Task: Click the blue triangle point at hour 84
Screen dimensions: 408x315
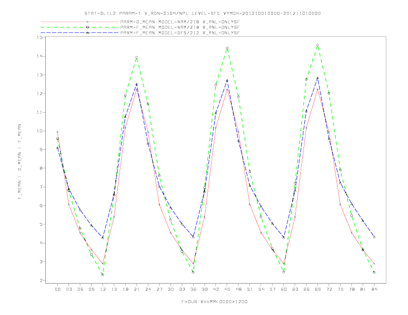Action: point(374,237)
